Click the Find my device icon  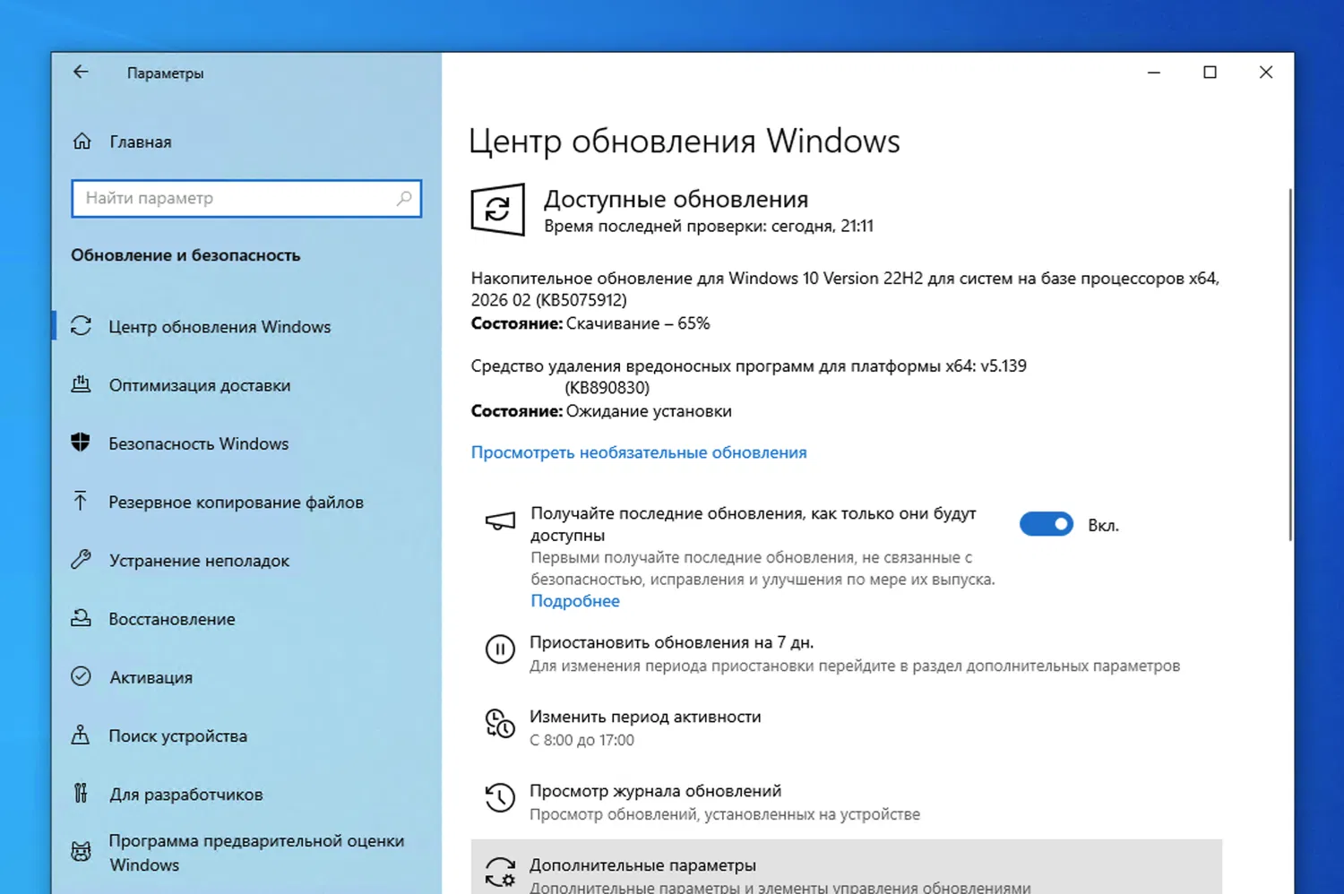click(x=82, y=735)
